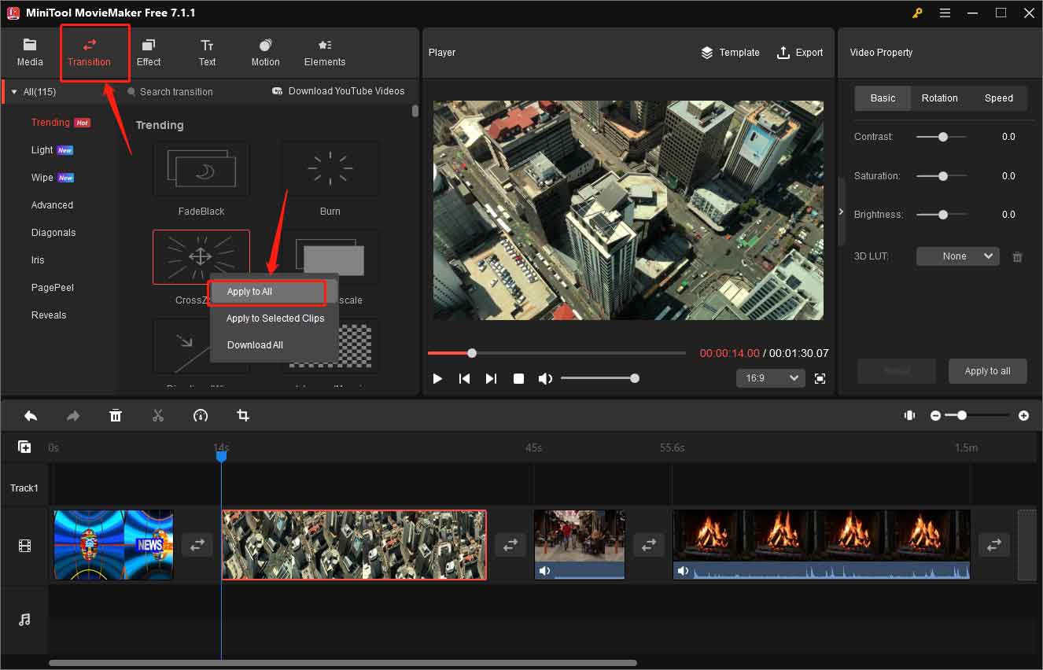Switch to the Rotation property tab

[x=940, y=98]
